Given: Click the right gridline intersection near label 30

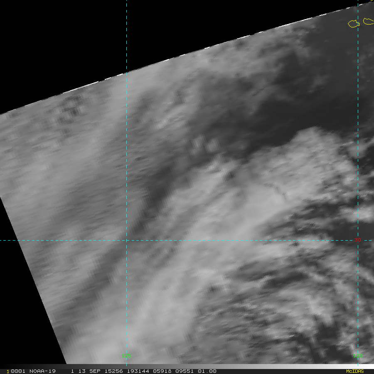Looking at the screenshot, I should [x=358, y=240].
